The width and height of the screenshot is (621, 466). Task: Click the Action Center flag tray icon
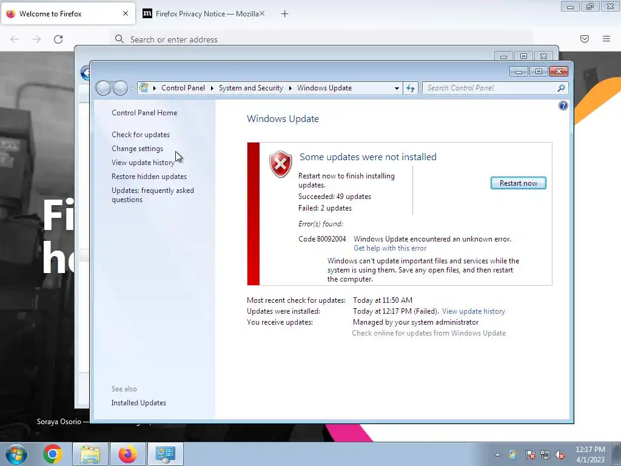coord(530,455)
